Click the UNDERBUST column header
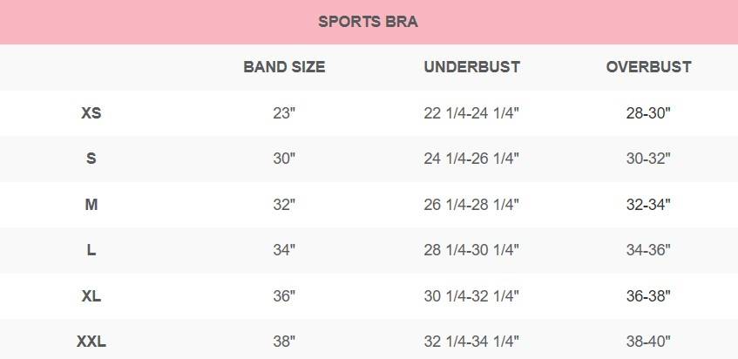738x359 pixels. point(471,67)
